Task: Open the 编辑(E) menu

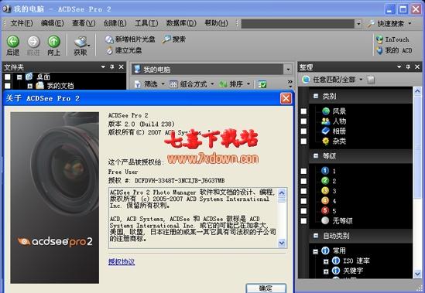Action: click(53, 23)
